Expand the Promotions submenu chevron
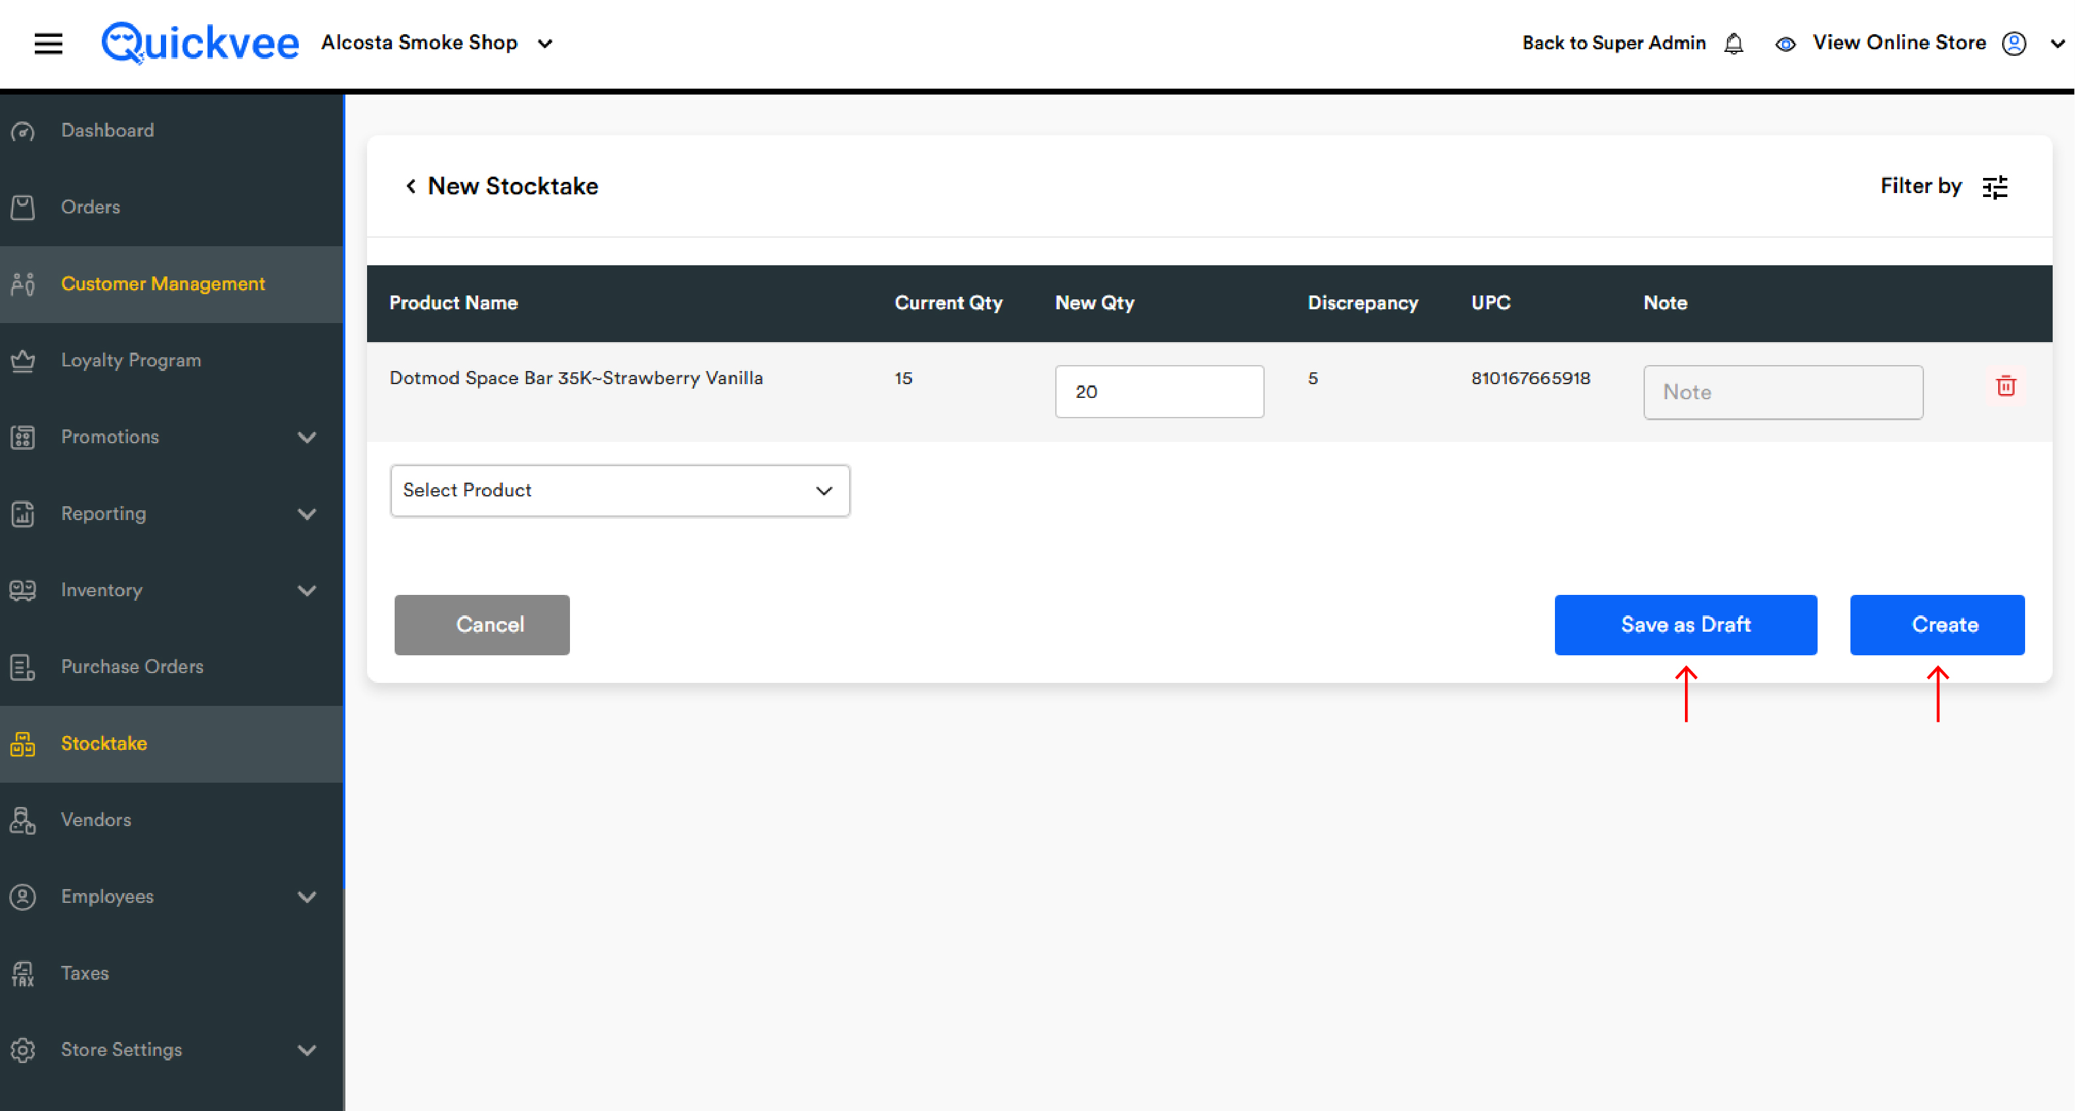This screenshot has height=1111, width=2075. click(x=307, y=437)
